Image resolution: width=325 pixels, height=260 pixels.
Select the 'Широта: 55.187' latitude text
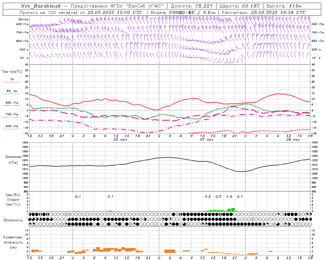(239, 6)
